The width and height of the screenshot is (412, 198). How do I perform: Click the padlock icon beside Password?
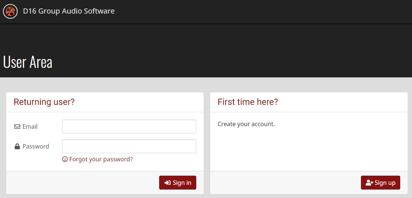[17, 146]
